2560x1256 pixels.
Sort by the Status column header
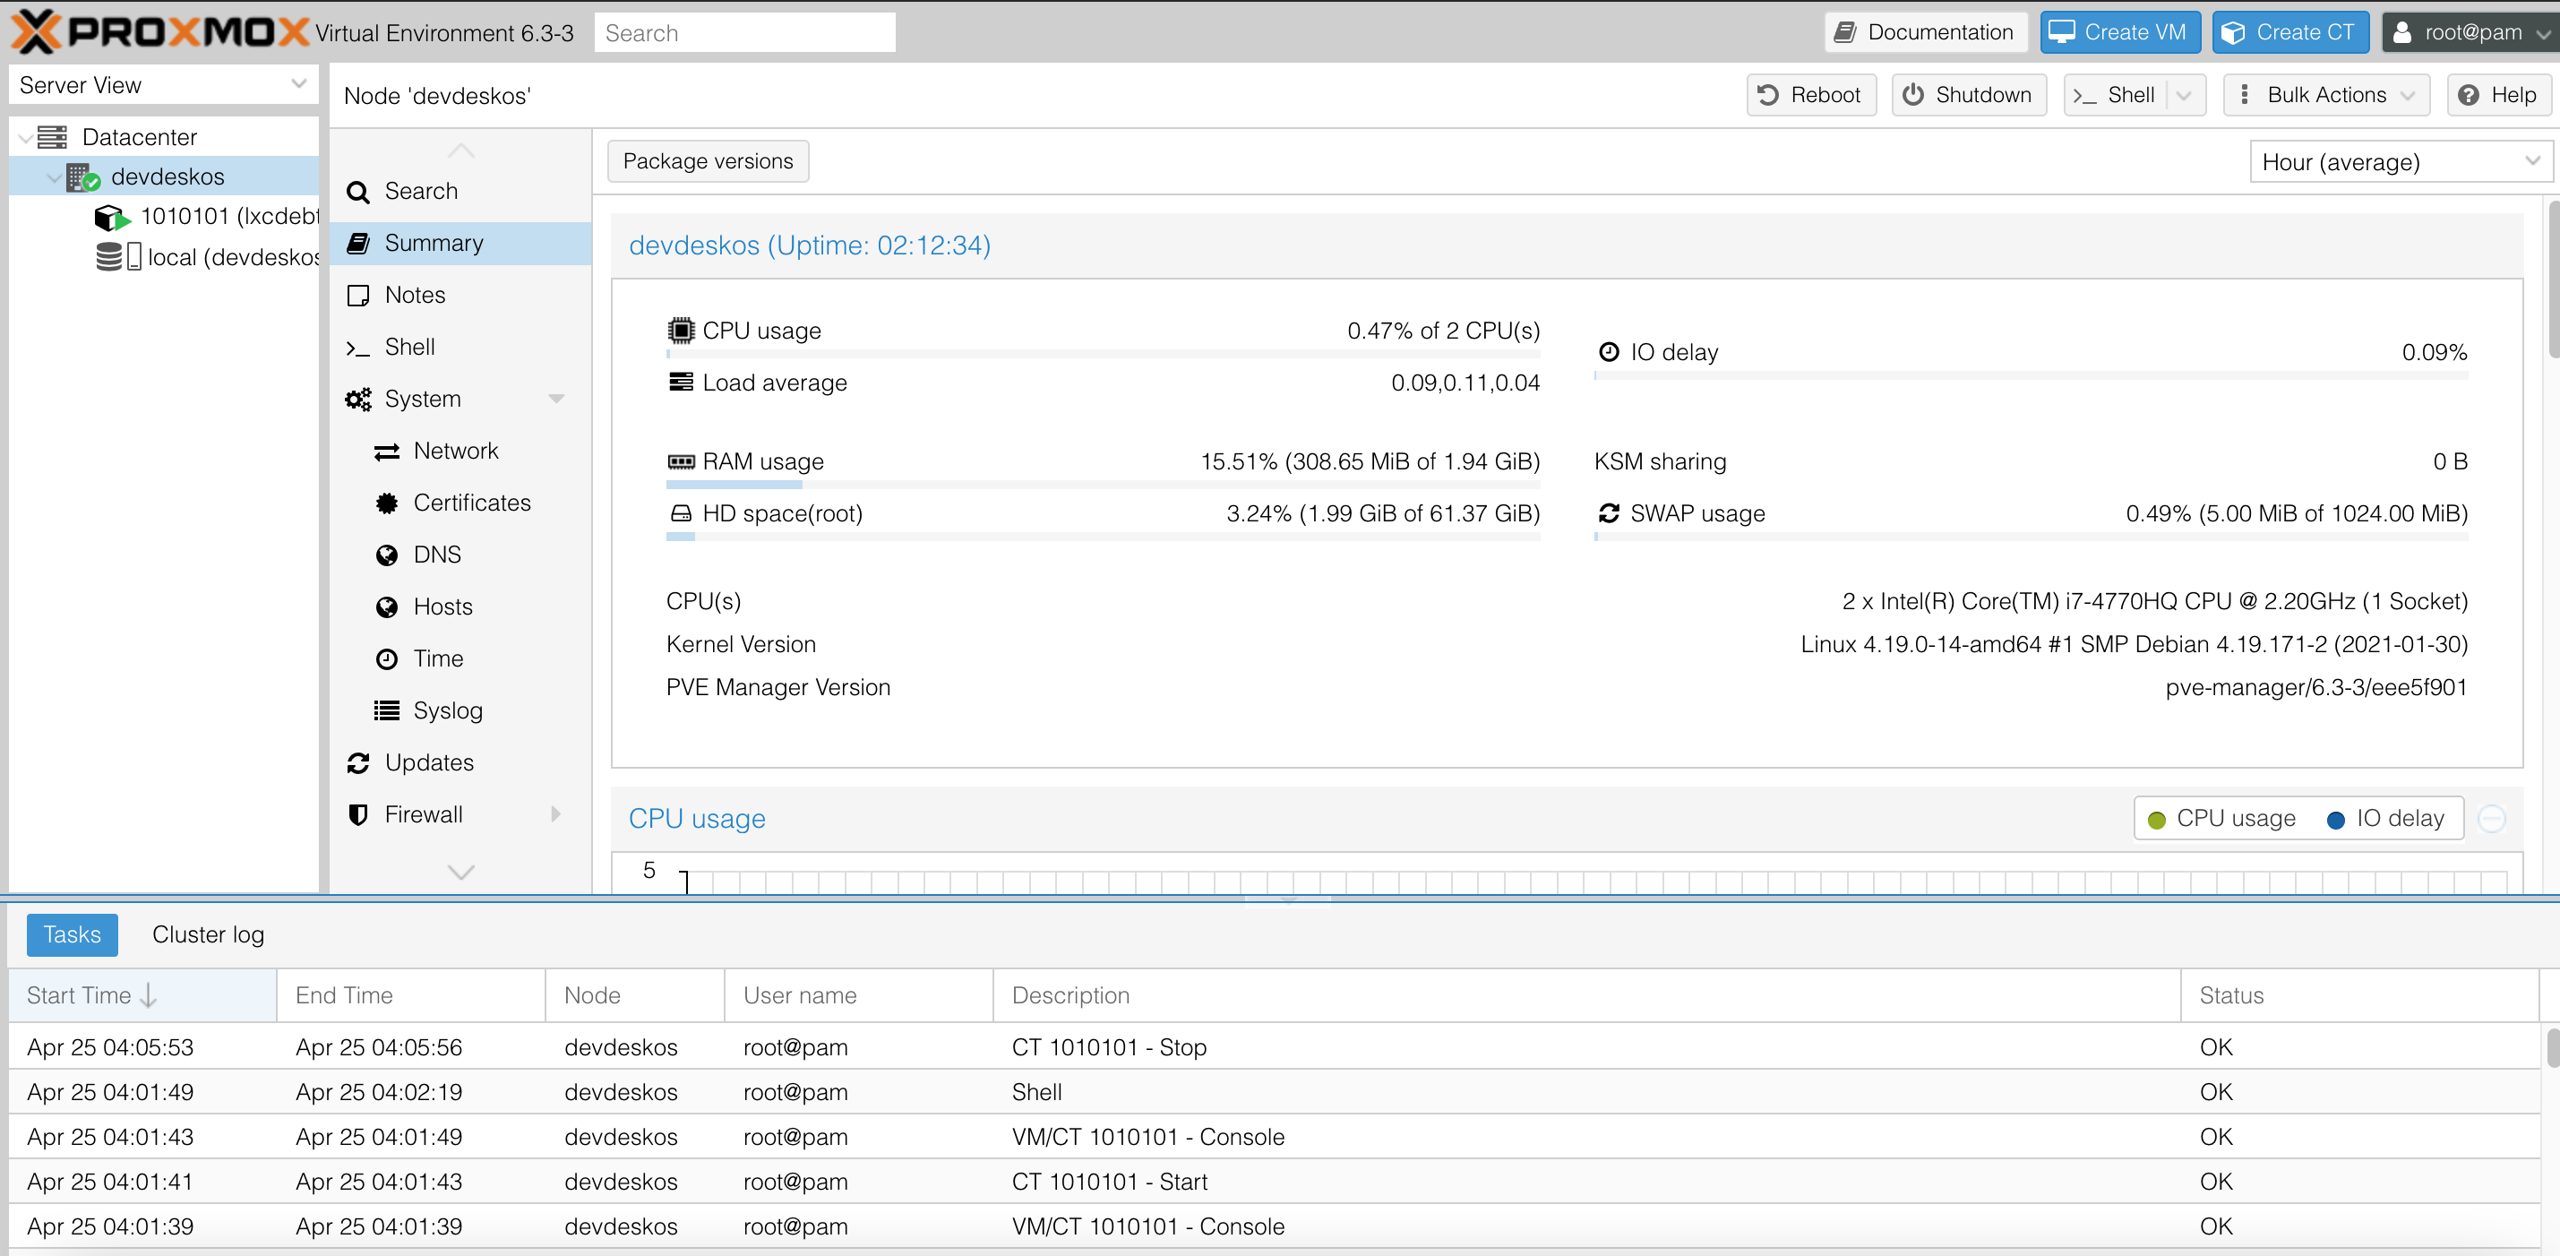pos(2359,995)
